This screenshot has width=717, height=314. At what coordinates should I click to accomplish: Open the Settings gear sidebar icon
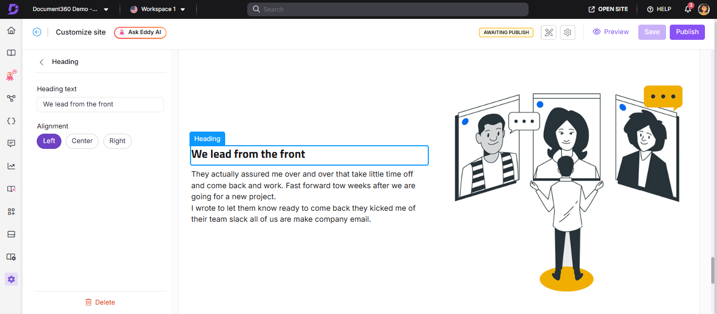point(11,279)
